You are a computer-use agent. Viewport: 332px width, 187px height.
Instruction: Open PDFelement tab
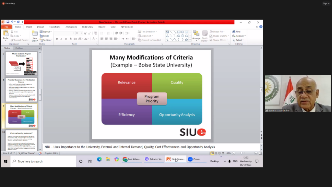(x=127, y=27)
